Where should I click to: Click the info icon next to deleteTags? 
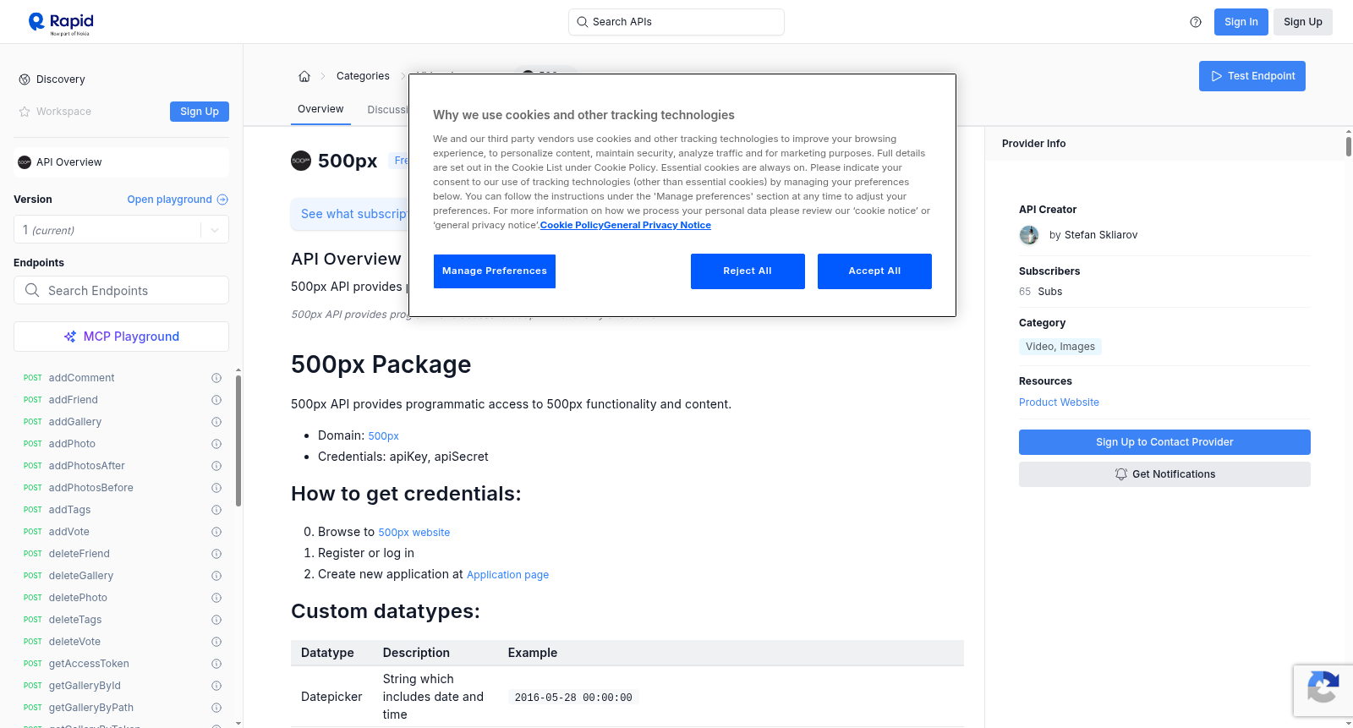(216, 620)
